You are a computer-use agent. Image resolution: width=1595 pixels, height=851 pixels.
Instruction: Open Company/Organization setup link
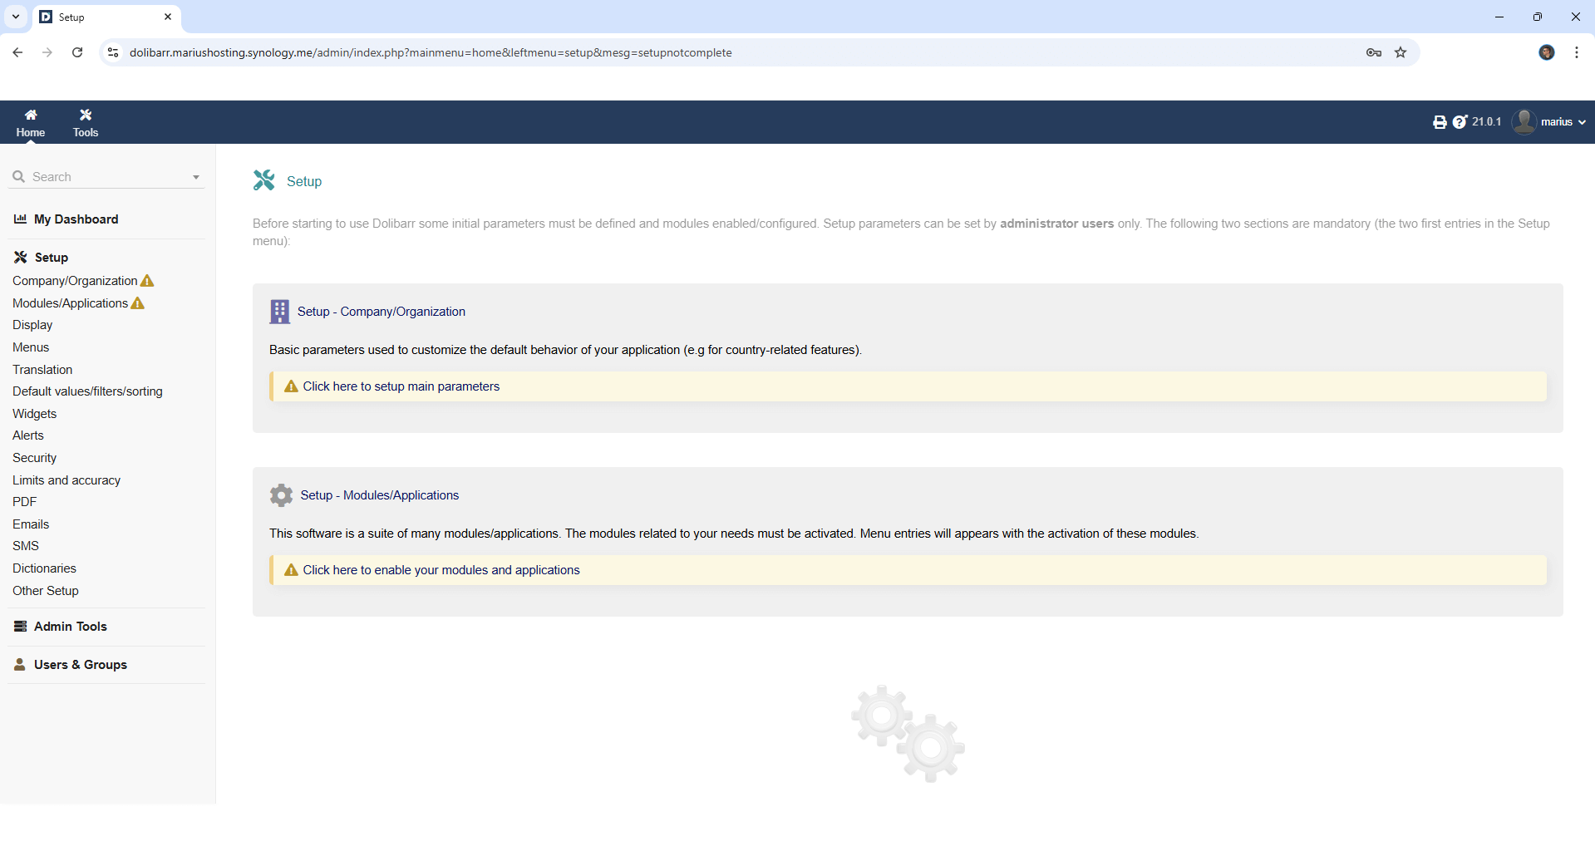tap(75, 281)
